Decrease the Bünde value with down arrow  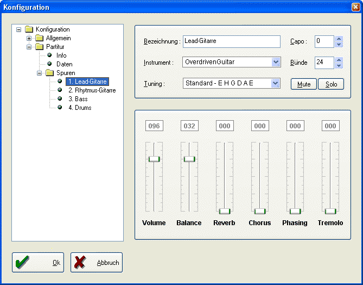point(339,65)
